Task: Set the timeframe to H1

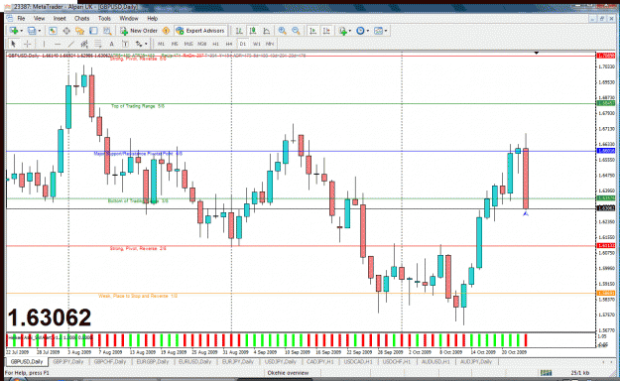Action: point(215,44)
